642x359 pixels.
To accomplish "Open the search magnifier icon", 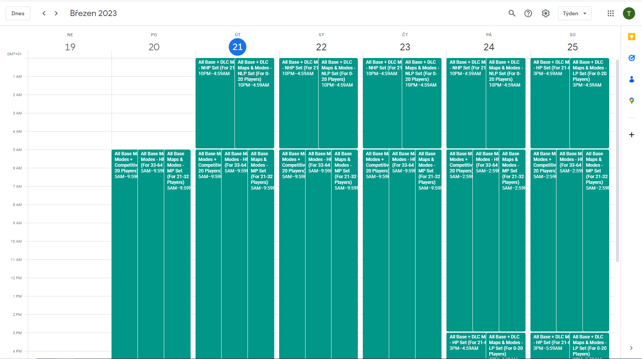I will pyautogui.click(x=512, y=13).
